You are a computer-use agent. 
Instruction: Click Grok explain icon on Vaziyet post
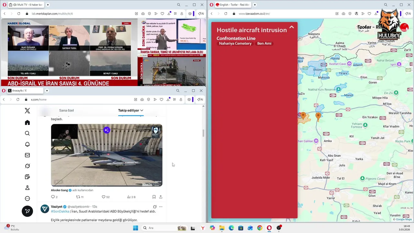click(x=155, y=206)
